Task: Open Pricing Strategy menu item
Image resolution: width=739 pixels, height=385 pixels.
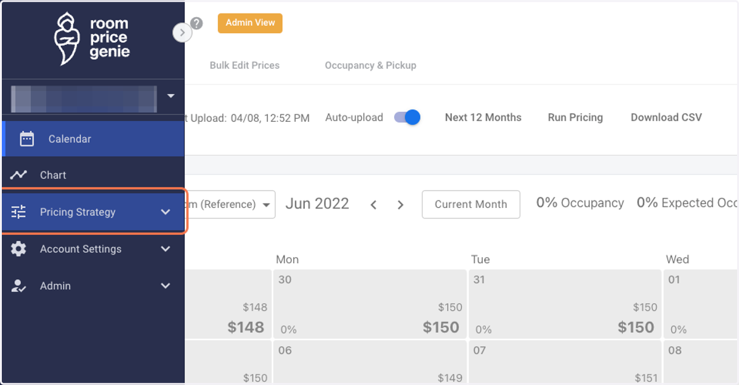Action: 93,212
